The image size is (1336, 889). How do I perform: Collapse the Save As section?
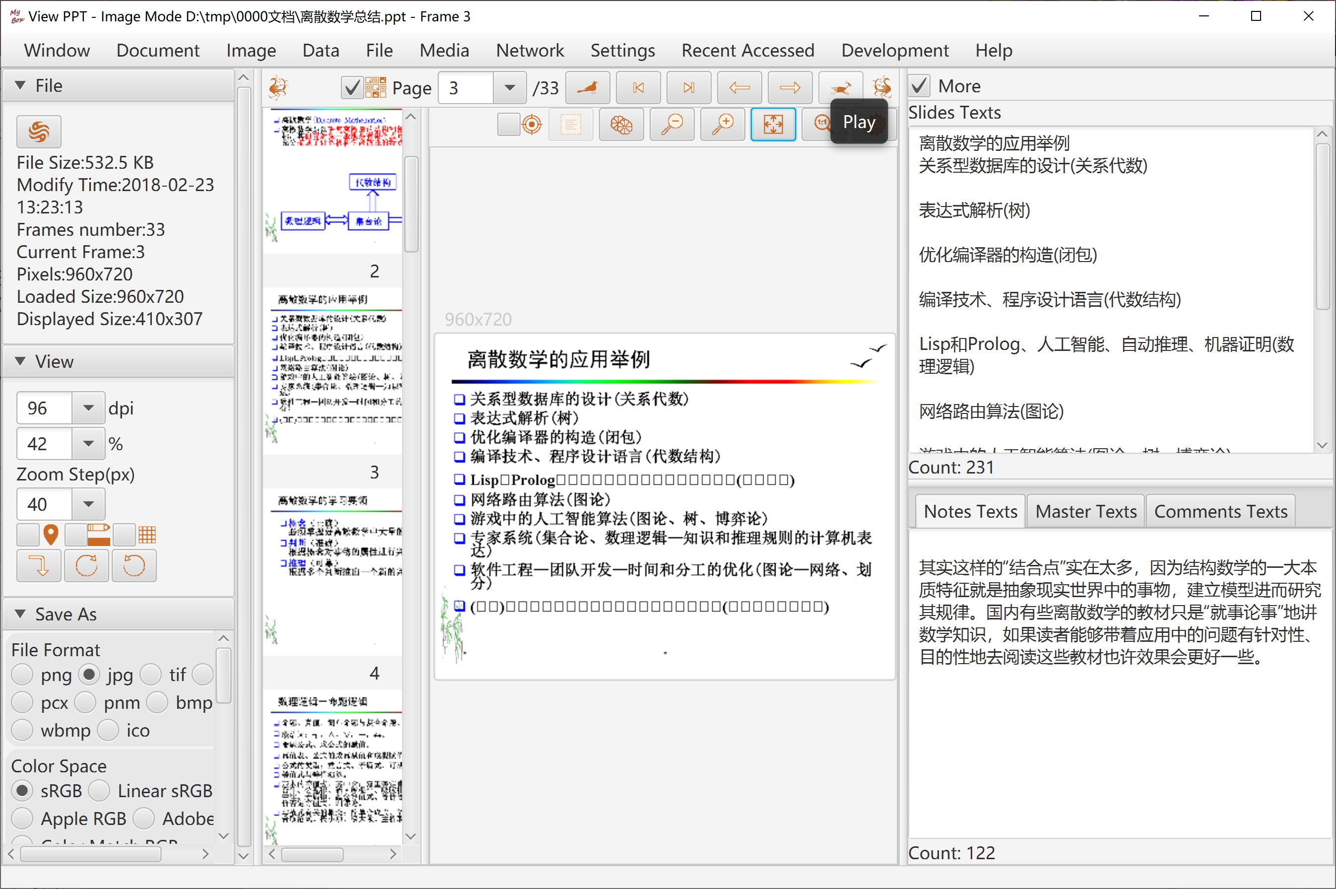[20, 614]
